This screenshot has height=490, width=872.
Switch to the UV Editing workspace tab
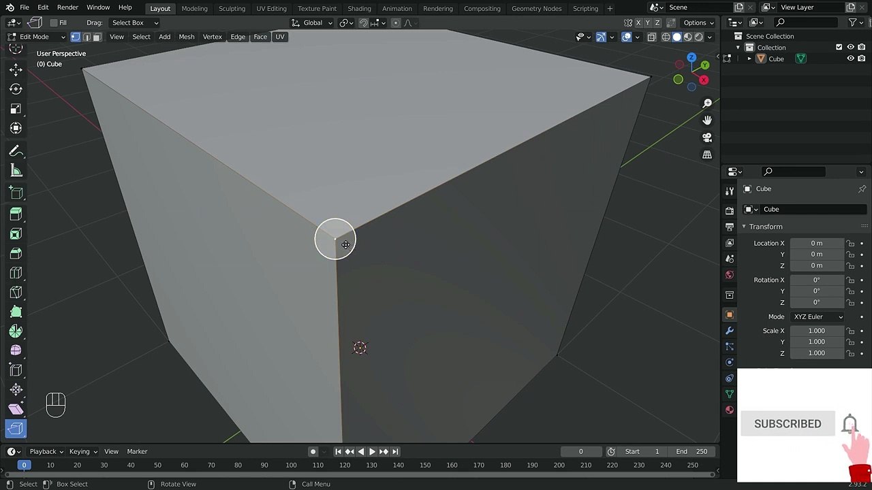click(271, 8)
